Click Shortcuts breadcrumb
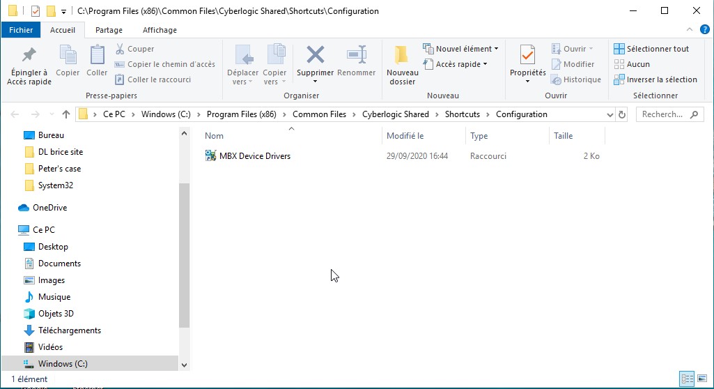Viewport: 714px width, 389px height. pyautogui.click(x=463, y=114)
